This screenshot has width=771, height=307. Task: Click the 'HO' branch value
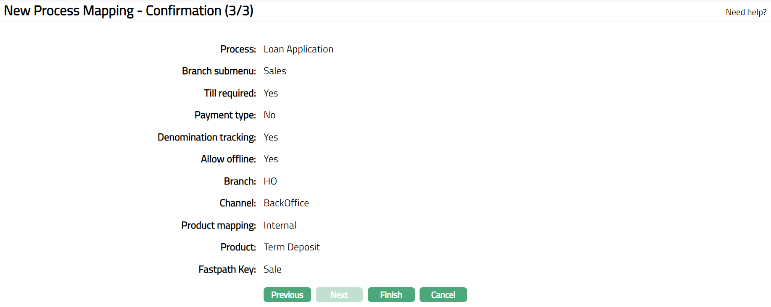click(270, 181)
